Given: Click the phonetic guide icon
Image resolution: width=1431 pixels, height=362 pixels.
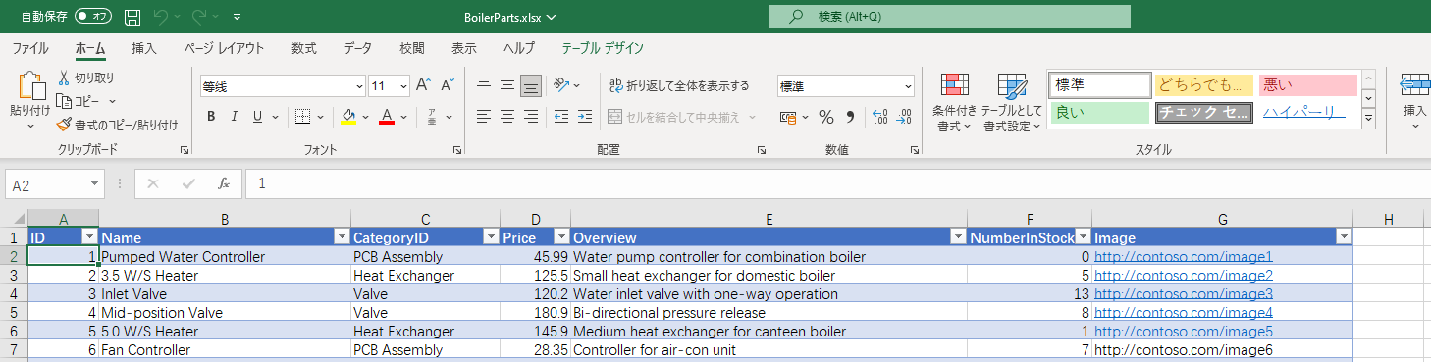Looking at the screenshot, I should tap(432, 117).
